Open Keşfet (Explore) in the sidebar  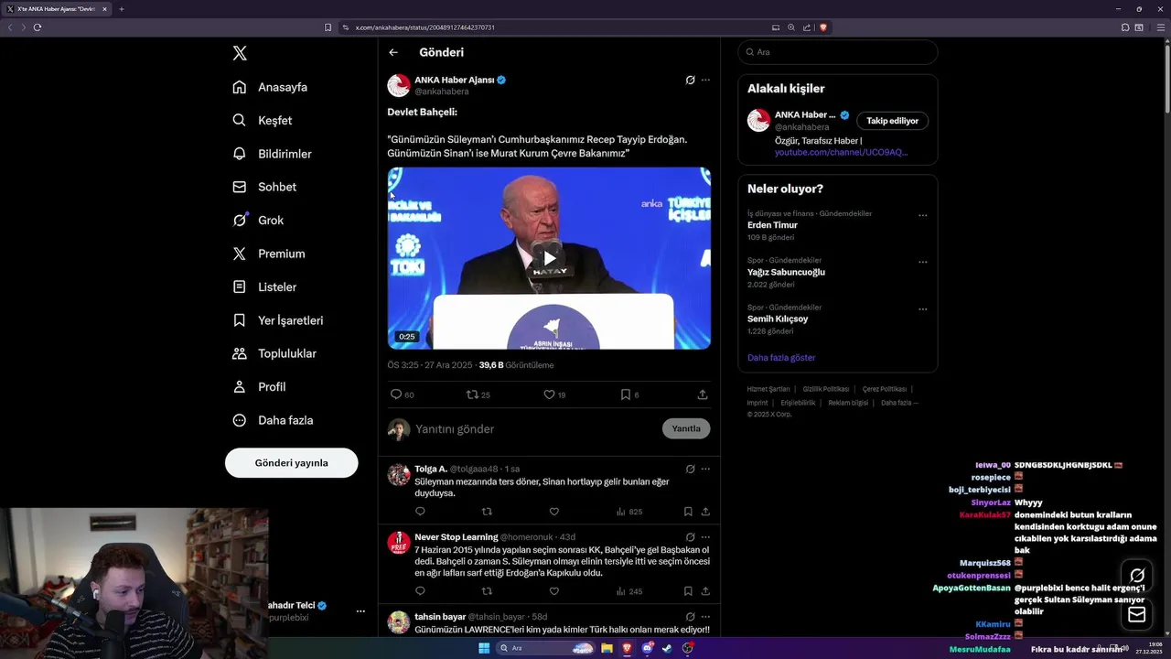(263, 120)
